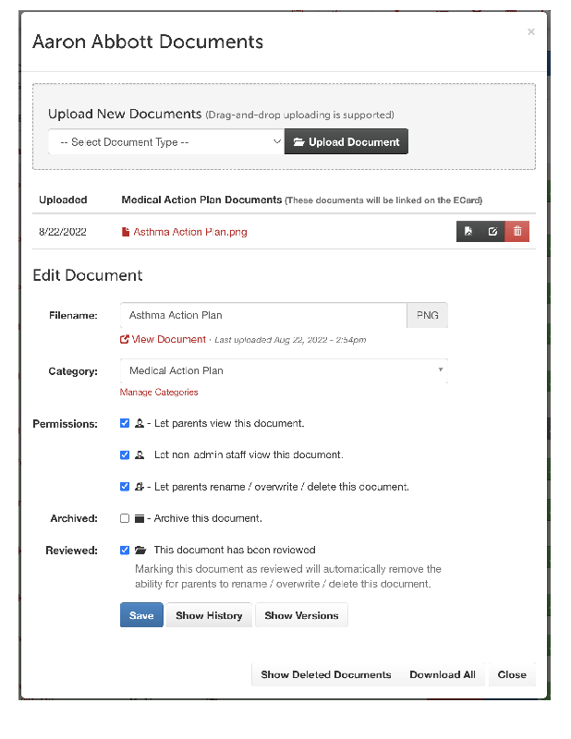Click the uploaded date 8/22/2022
The image size is (571, 739).
pos(63,232)
